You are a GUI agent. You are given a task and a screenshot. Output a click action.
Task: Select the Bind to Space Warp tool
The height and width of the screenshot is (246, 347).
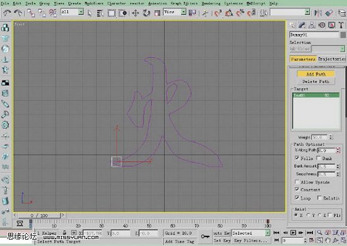coord(53,13)
